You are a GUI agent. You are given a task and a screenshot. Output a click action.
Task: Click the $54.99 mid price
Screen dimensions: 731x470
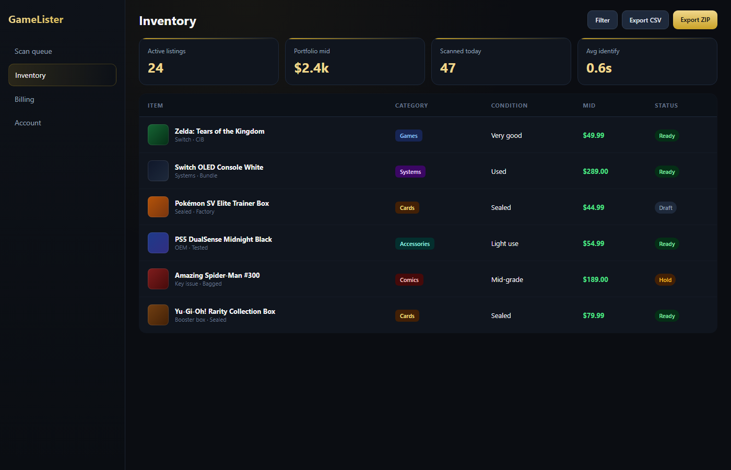tap(594, 243)
